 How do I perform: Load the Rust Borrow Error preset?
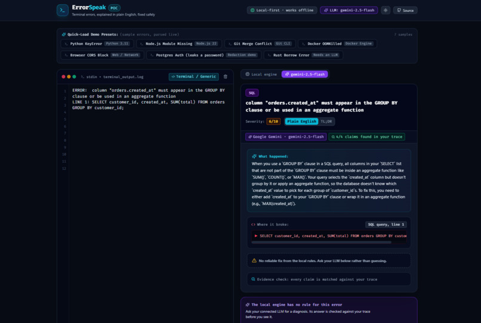point(303,55)
